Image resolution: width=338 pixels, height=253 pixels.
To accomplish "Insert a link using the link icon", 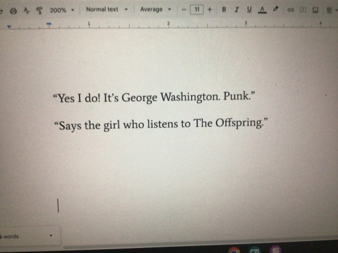I will (290, 9).
